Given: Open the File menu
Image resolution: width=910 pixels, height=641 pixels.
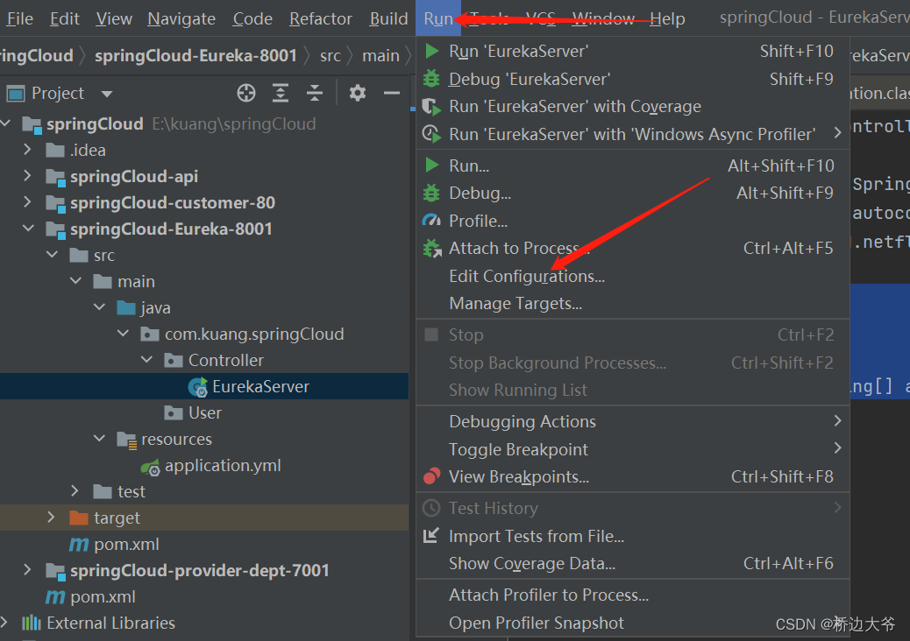Looking at the screenshot, I should [x=20, y=18].
